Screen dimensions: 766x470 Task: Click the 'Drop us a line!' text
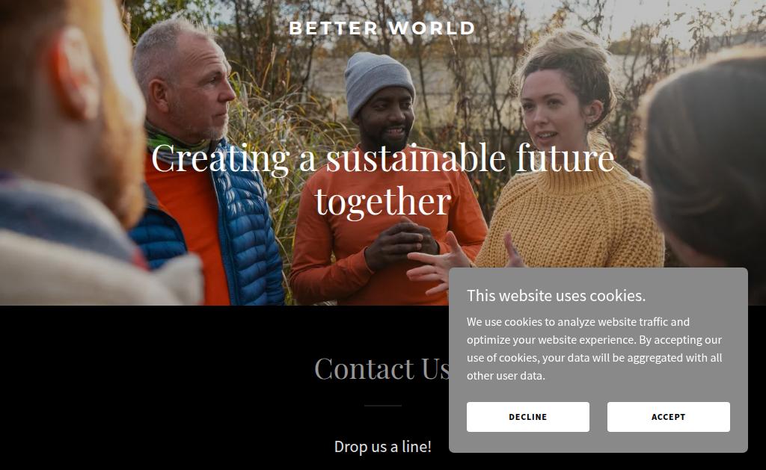382,447
